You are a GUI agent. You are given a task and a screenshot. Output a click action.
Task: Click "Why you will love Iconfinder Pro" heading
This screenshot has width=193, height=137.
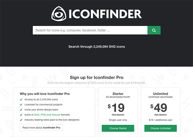45,94
